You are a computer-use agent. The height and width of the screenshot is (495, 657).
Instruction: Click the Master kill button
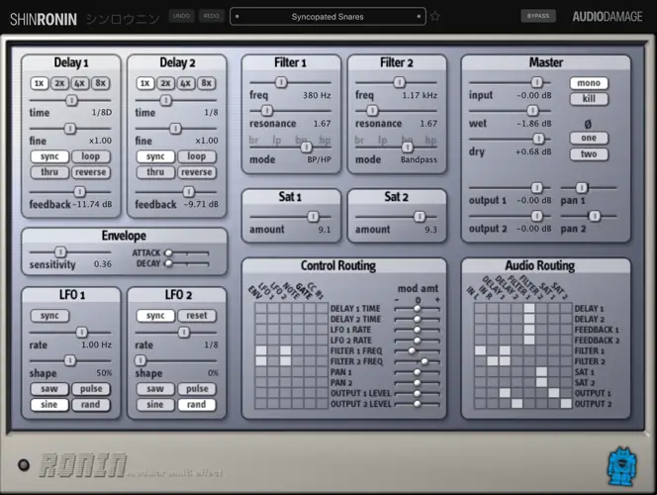pos(589,99)
